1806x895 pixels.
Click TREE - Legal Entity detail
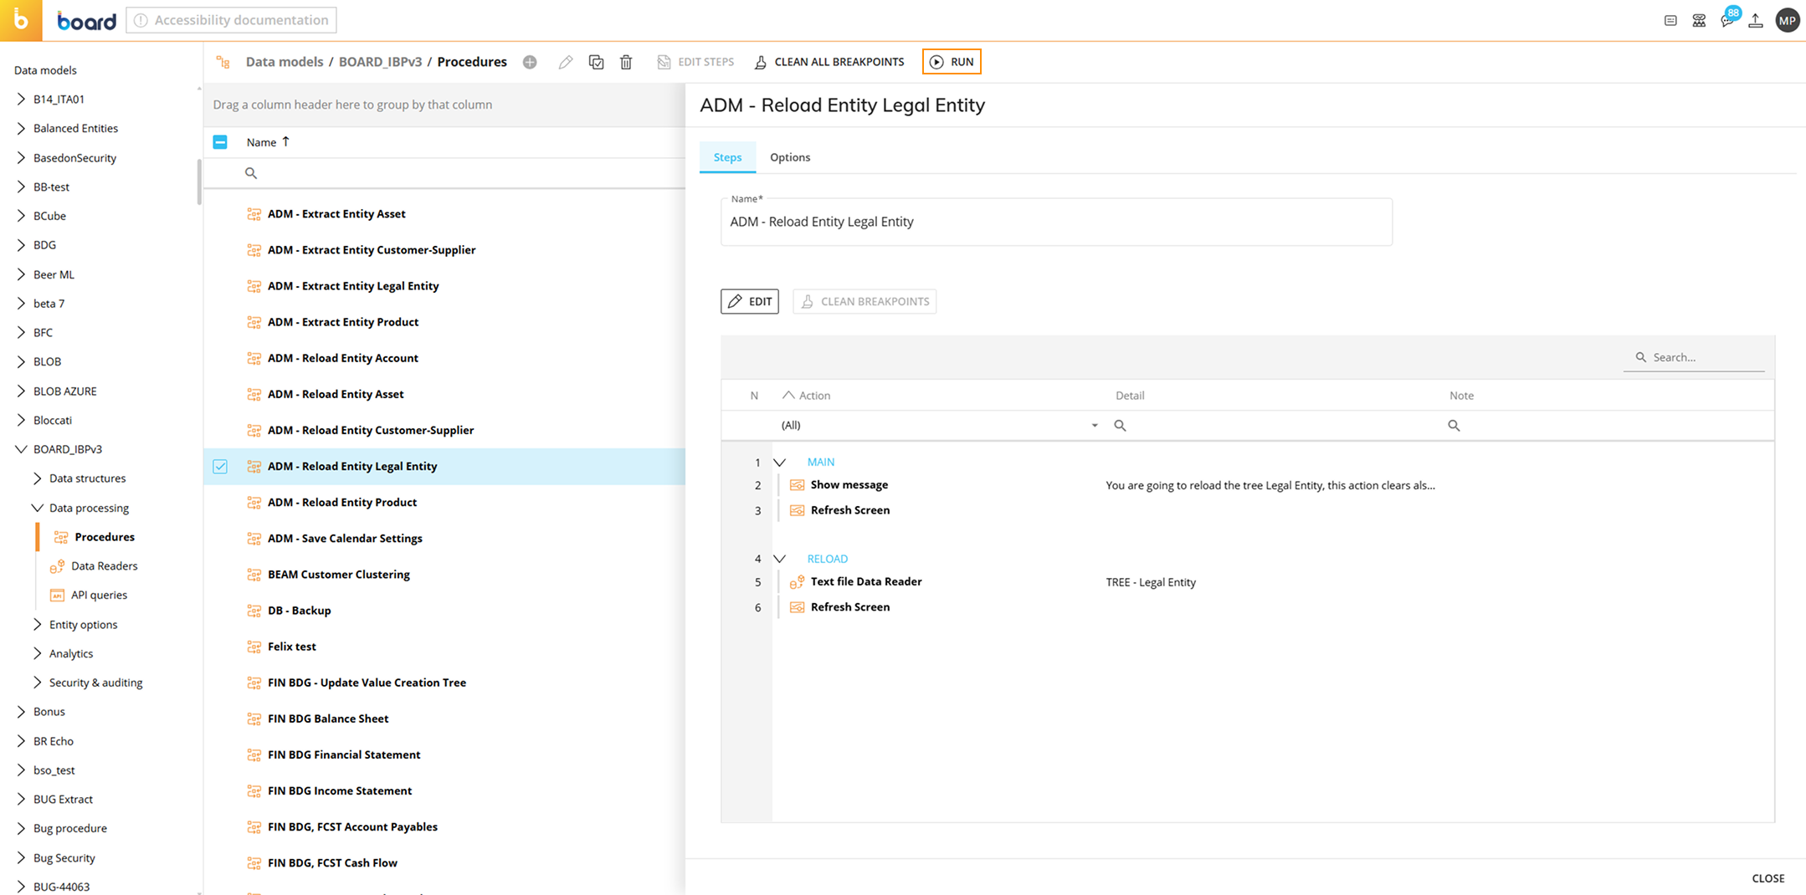(1151, 582)
